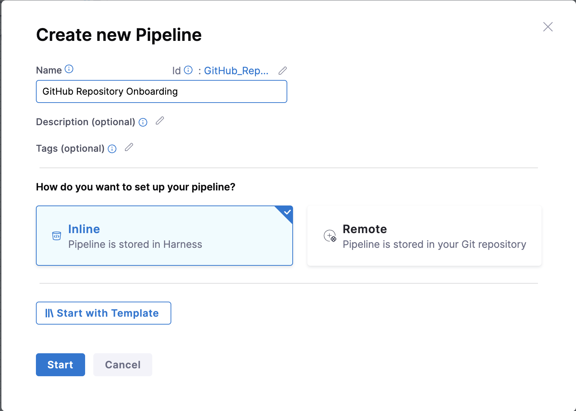Select the Remote pipeline setup option
The image size is (576, 411).
coord(424,236)
